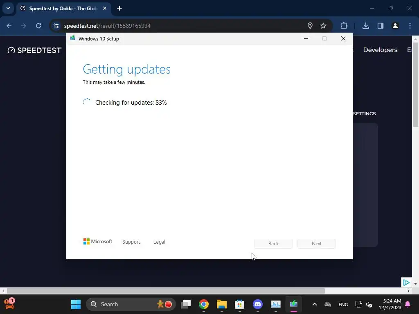Open the notification bell icon
This screenshot has width=419, height=314.
tap(408, 304)
